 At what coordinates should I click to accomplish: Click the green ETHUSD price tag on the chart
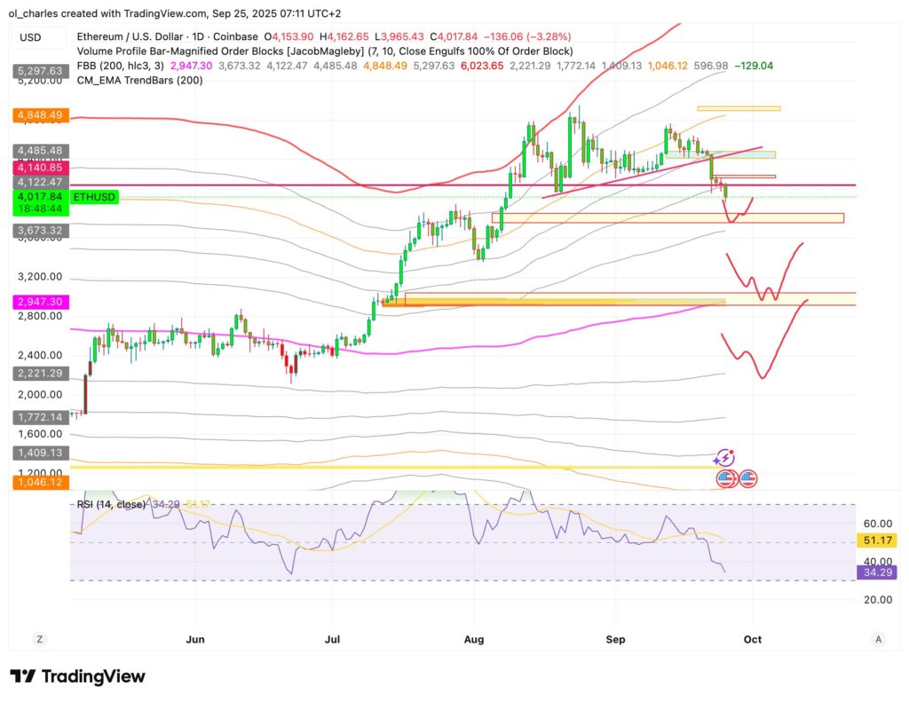tap(93, 195)
